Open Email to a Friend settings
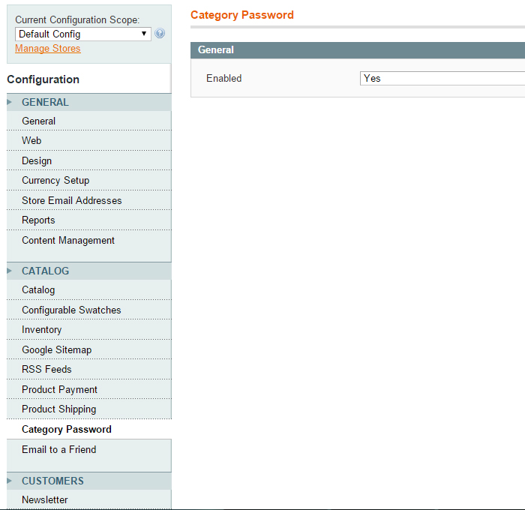This screenshot has height=510, width=525. coord(58,449)
